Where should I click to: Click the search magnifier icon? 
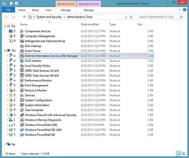click(181, 17)
